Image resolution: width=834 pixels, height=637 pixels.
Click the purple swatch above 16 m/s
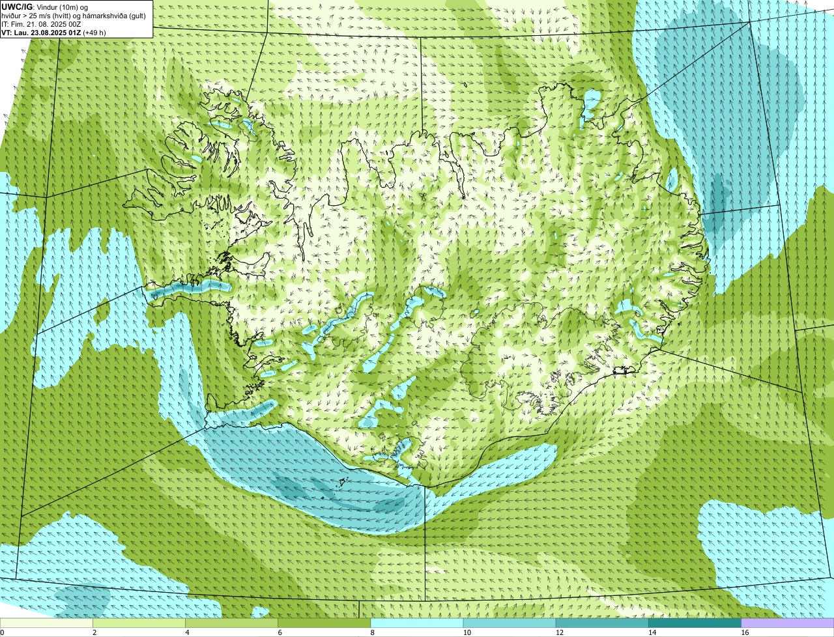pyautogui.click(x=788, y=623)
